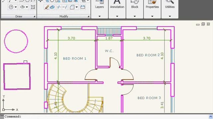
Task: Close the drawing window
Action: tap(208, 24)
